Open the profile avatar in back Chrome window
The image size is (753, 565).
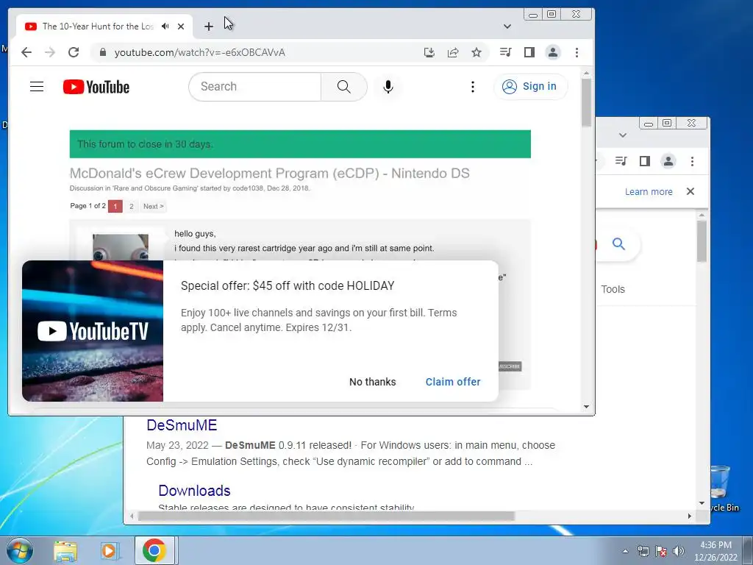[668, 161]
